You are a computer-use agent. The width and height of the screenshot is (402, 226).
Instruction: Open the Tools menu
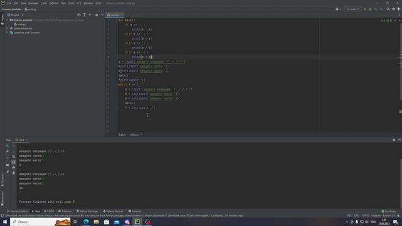[71, 3]
